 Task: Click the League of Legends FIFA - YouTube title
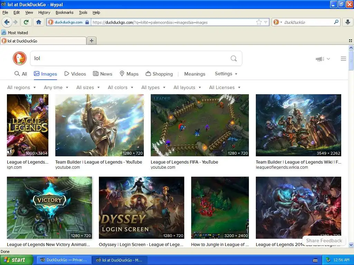pos(184,162)
